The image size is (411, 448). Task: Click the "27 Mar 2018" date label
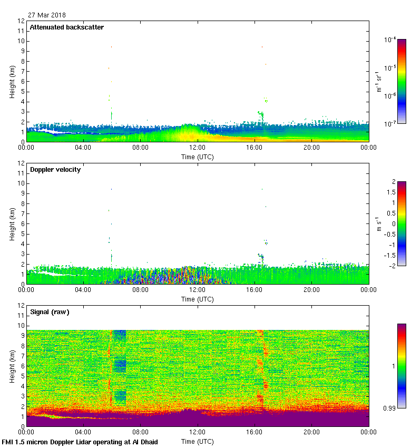(x=47, y=15)
